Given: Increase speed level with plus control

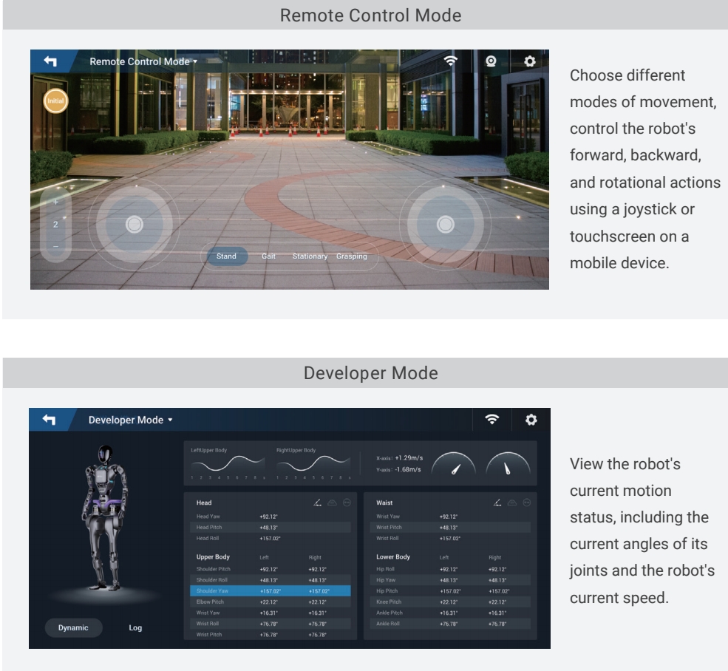Looking at the screenshot, I should 54,202.
